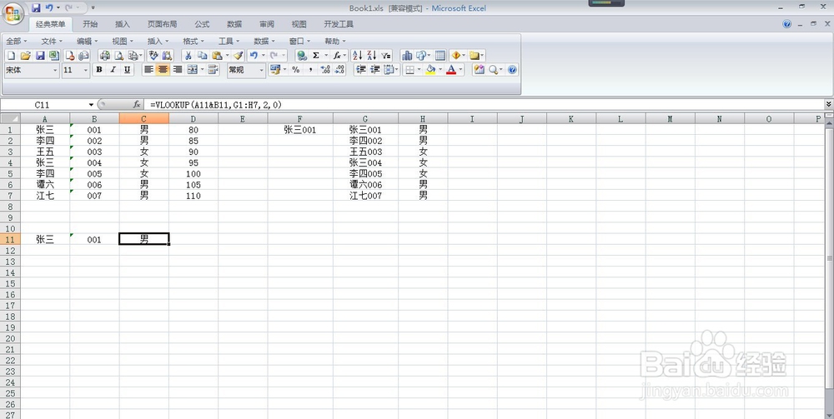
Task: Open the fill color bucket swatch
Action: (x=430, y=70)
